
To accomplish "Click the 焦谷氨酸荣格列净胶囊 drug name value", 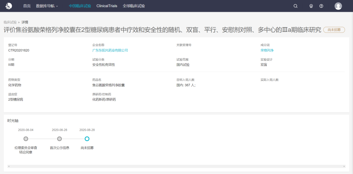I will click(x=109, y=85).
